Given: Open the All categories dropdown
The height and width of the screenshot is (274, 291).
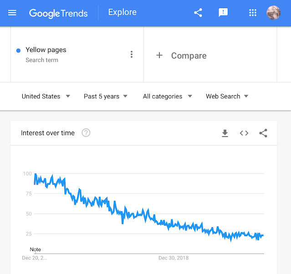Looking at the screenshot, I should 168,96.
